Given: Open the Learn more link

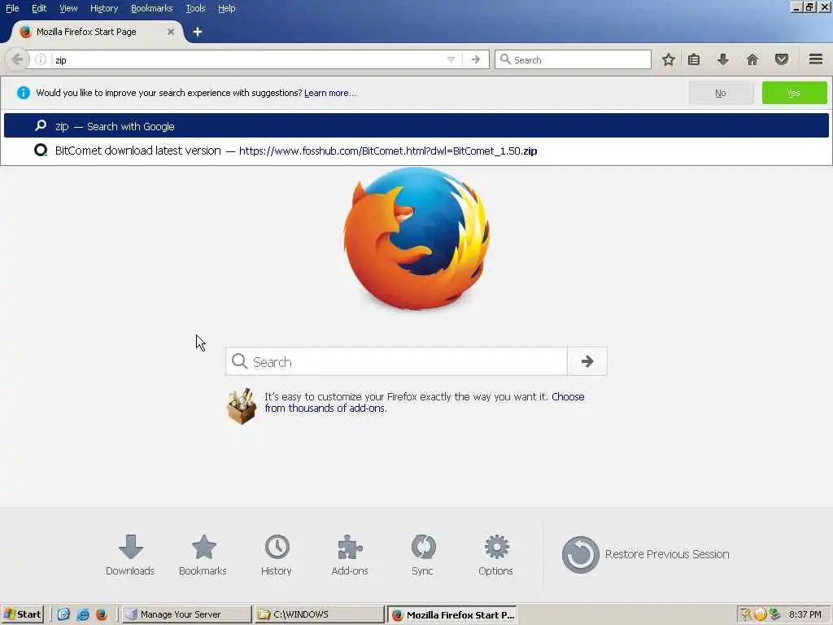Looking at the screenshot, I should pyautogui.click(x=330, y=93).
